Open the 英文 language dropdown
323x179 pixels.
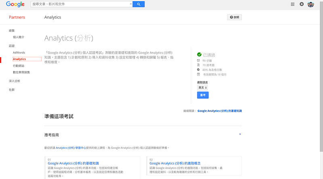point(202,87)
